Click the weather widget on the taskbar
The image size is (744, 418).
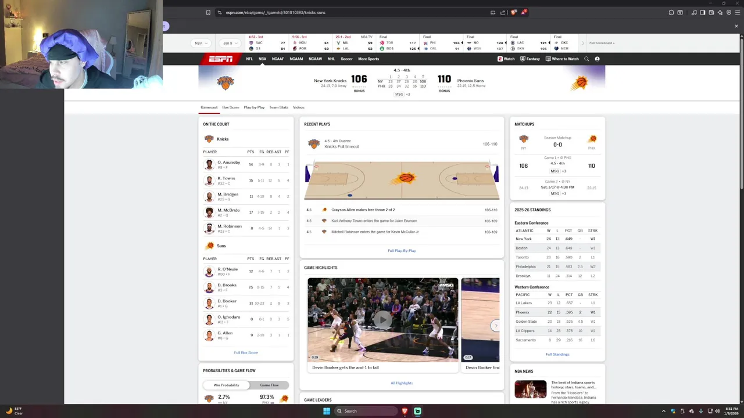click(14, 411)
